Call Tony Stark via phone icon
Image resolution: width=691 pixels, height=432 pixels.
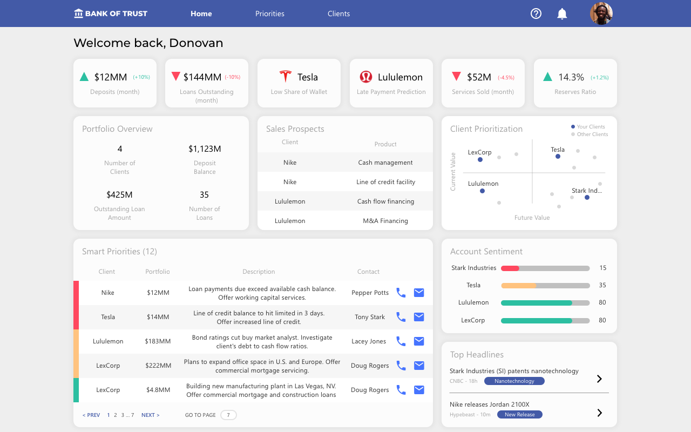click(x=401, y=317)
